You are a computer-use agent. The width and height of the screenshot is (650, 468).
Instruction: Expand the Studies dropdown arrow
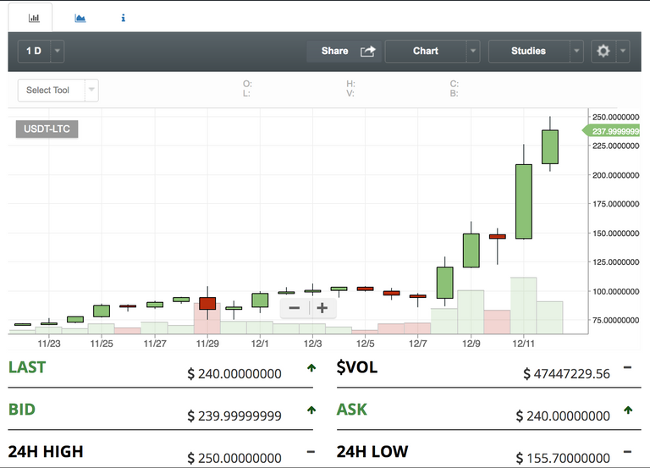coord(576,51)
